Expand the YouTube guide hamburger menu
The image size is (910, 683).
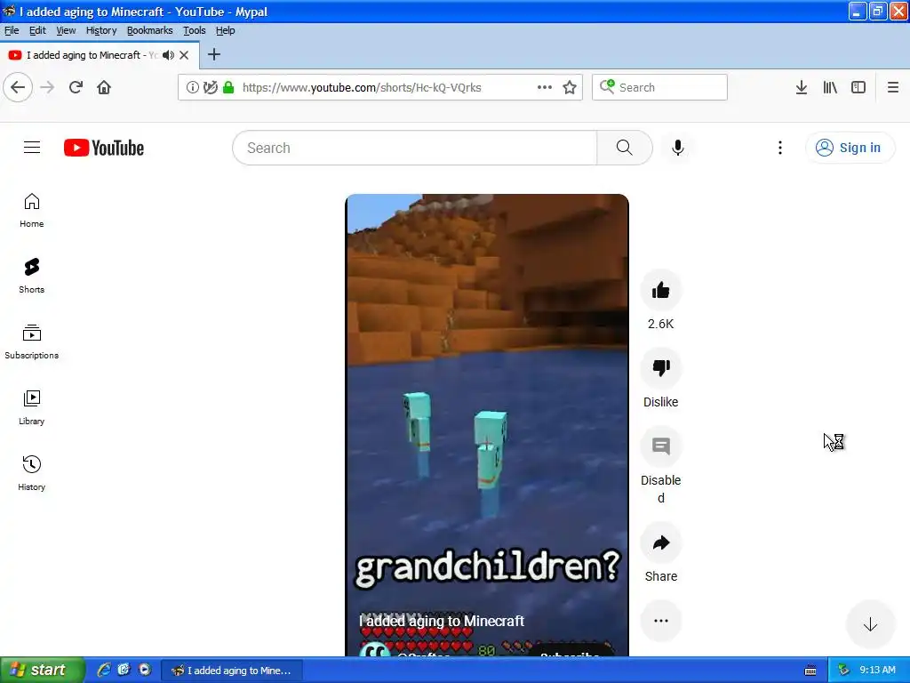[x=32, y=148]
